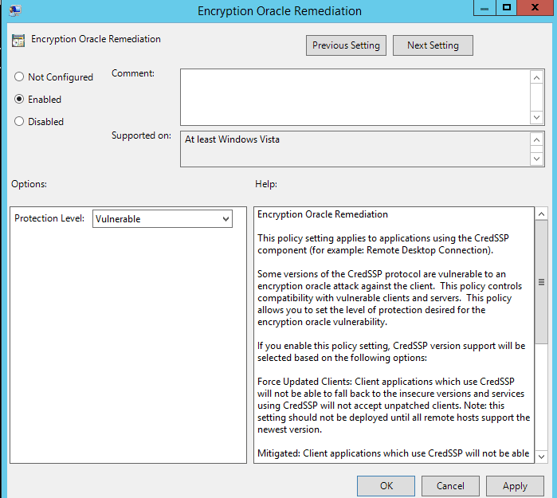Click the Comment box scroll down arrow
This screenshot has width=557, height=498.
tap(537, 117)
